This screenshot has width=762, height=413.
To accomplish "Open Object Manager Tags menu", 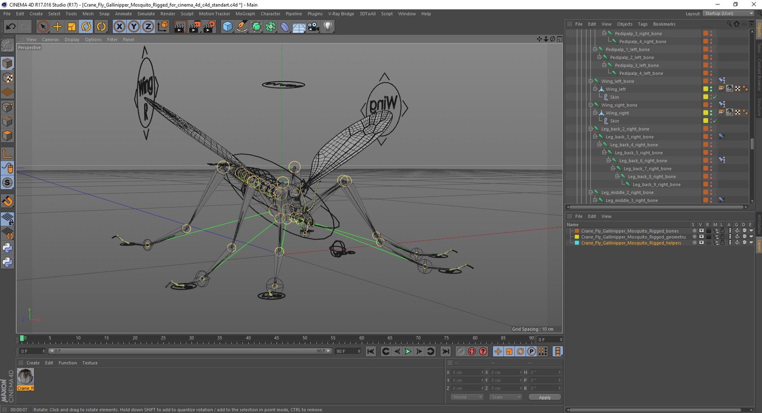I will 643,24.
